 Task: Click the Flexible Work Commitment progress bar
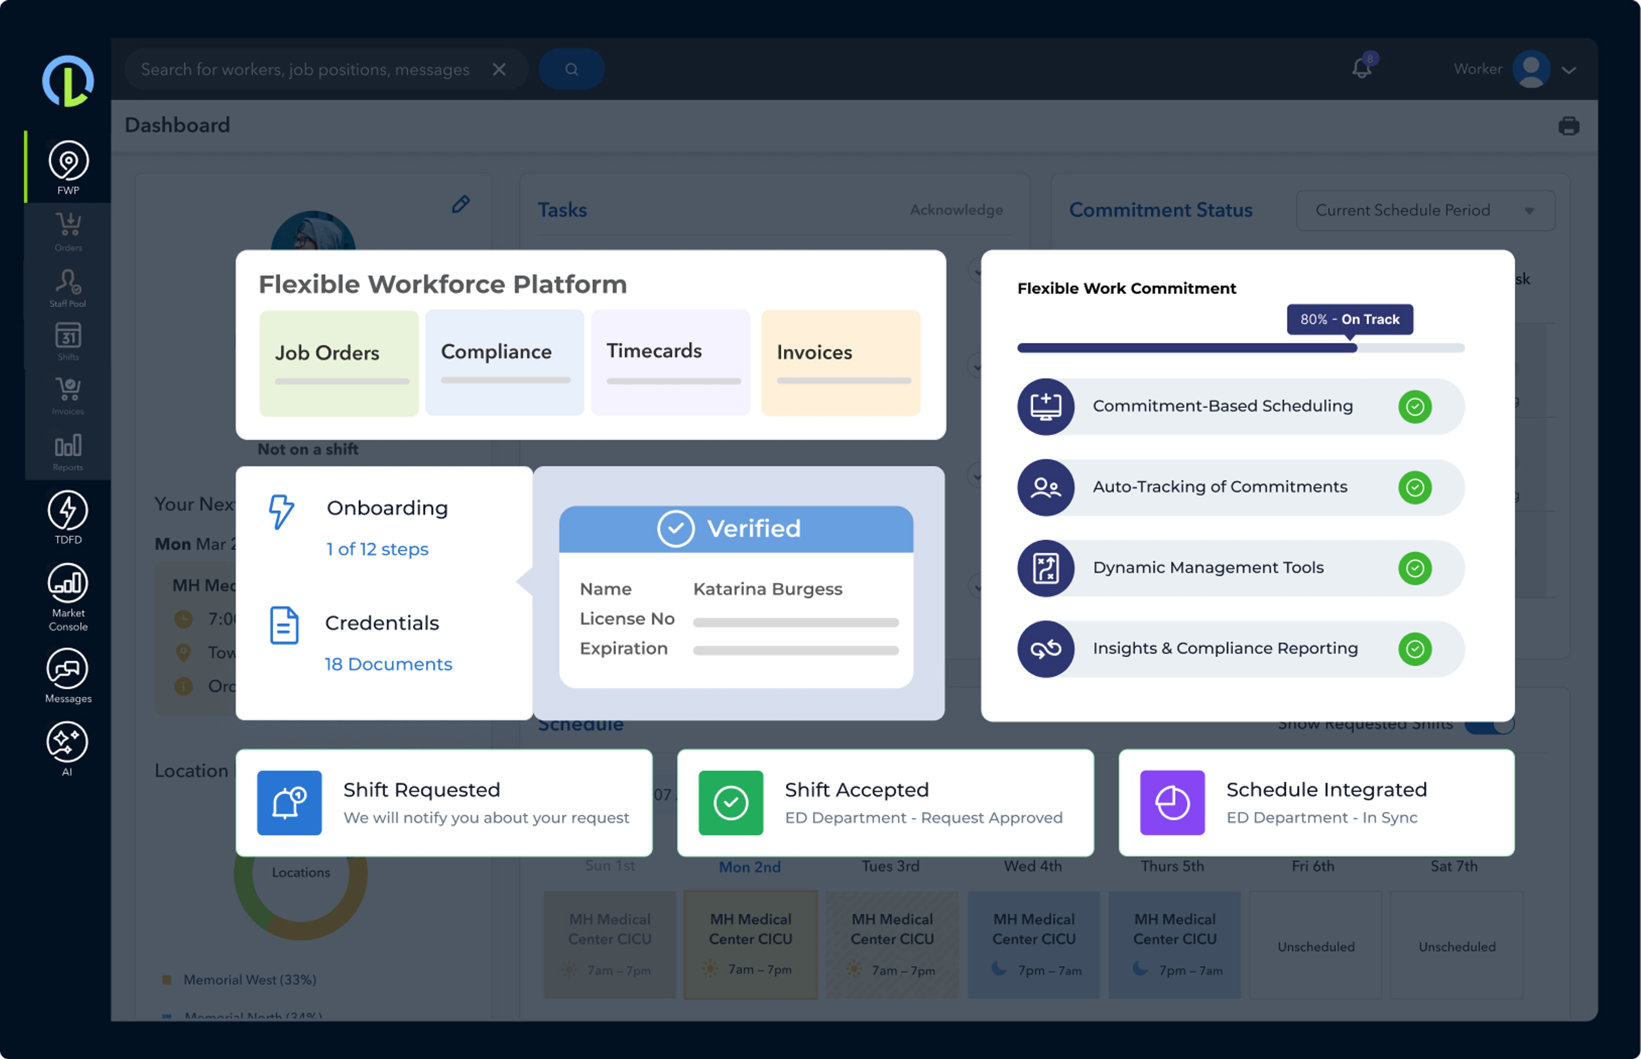click(x=1241, y=348)
